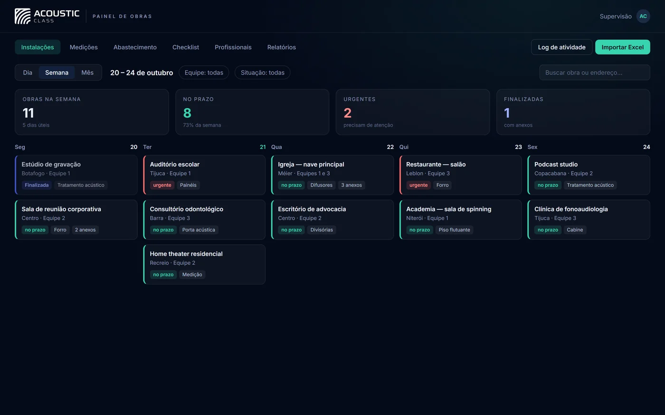View the Relatórios tab
This screenshot has width=665, height=415.
click(282, 47)
